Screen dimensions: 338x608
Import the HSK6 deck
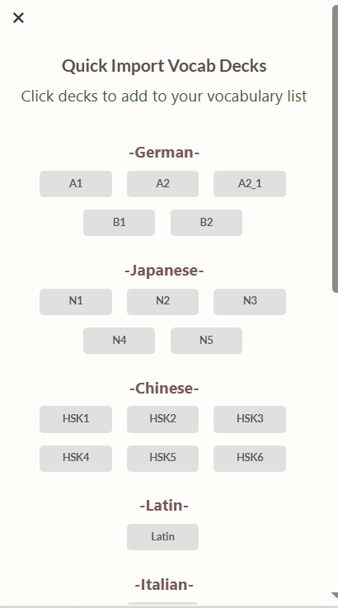coord(250,459)
